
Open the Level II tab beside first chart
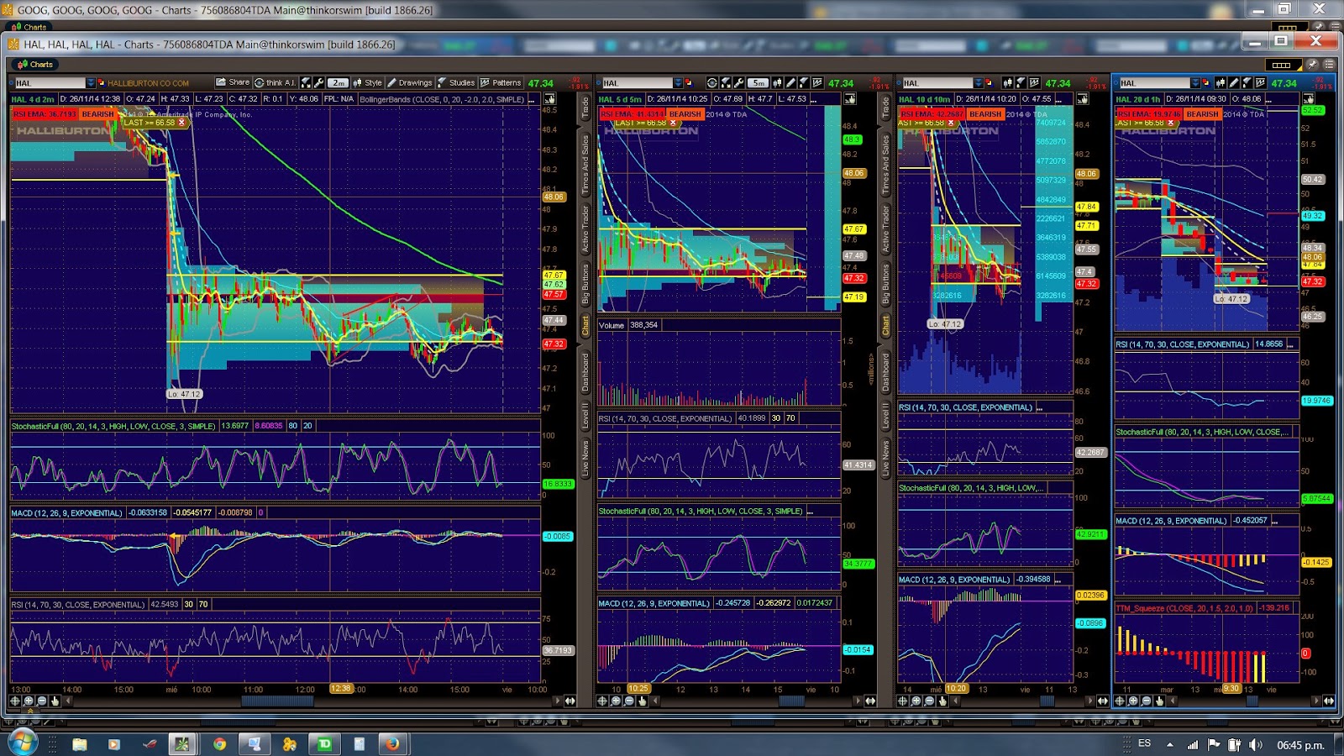(x=585, y=417)
